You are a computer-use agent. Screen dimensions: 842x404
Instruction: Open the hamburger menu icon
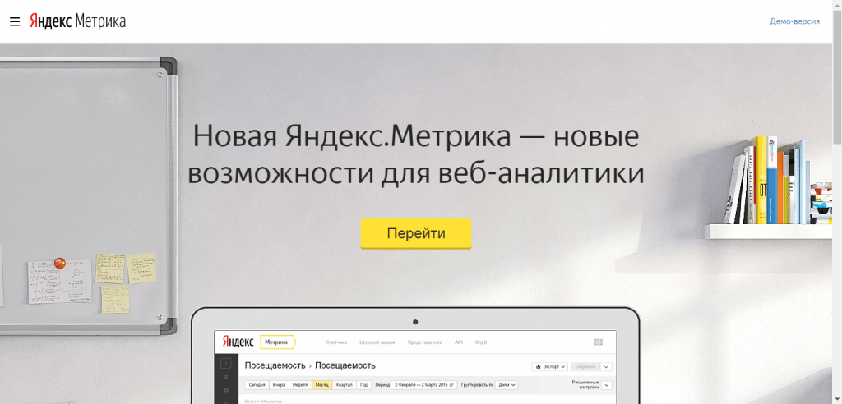click(x=15, y=21)
